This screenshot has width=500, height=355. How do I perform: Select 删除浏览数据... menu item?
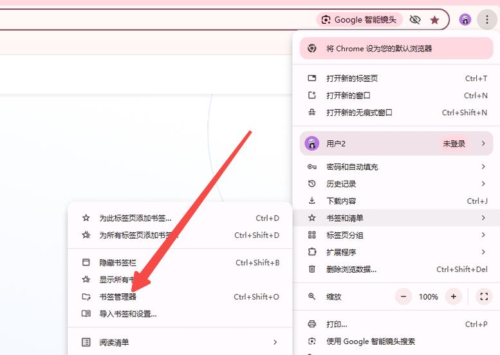click(x=396, y=269)
